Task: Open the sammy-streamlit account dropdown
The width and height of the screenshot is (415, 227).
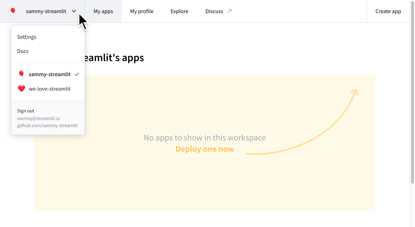Action: (x=46, y=11)
